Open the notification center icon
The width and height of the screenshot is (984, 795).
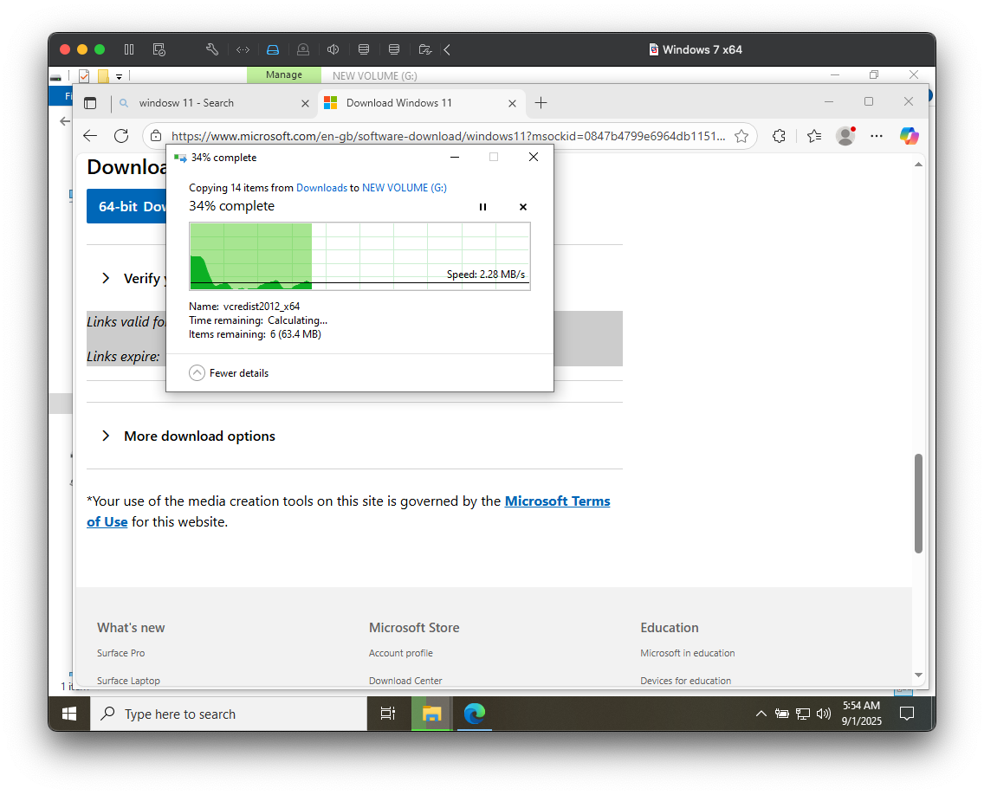pos(907,714)
